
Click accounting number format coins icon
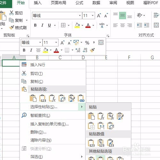(x=76, y=43)
